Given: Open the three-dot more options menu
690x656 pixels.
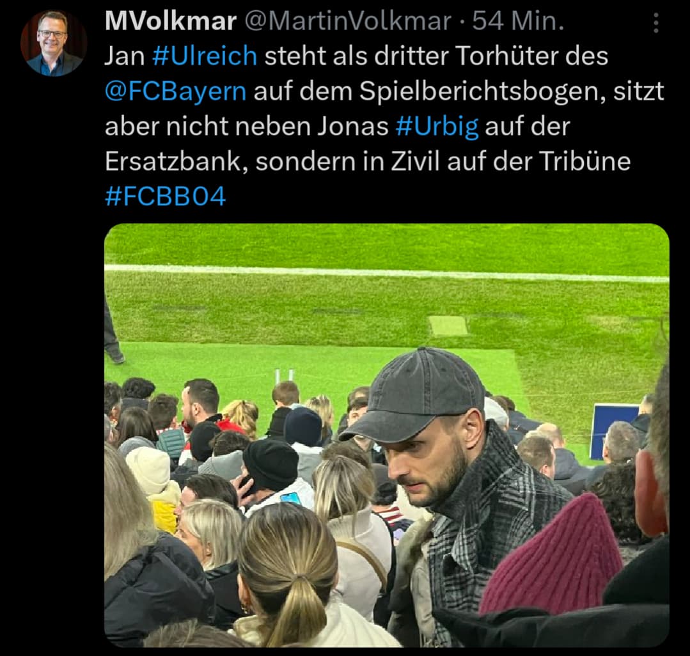Looking at the screenshot, I should click(x=655, y=23).
